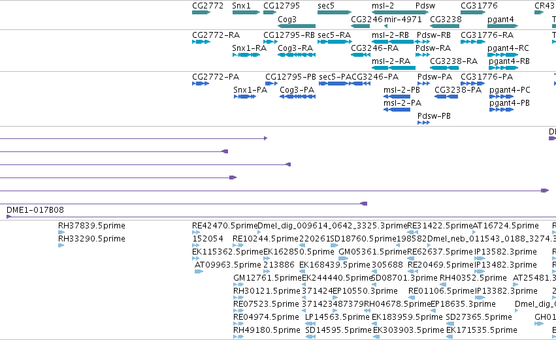Click the pgant4-PB protein feature
Image resolution: width=556 pixels, height=340 pixels.
tap(501, 110)
